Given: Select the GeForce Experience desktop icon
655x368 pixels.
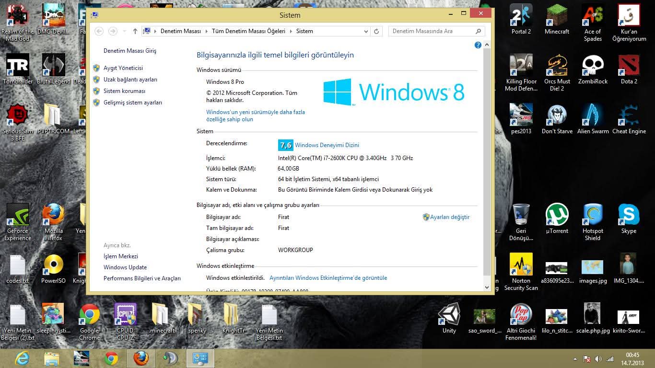Looking at the screenshot, I should [x=18, y=222].
